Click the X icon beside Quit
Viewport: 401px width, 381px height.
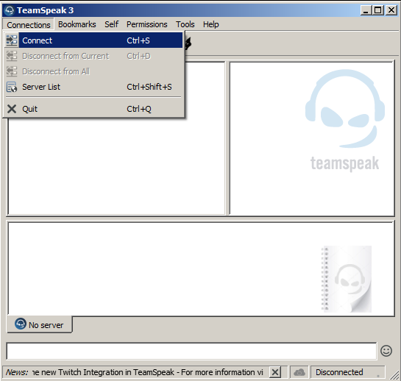tap(12, 109)
